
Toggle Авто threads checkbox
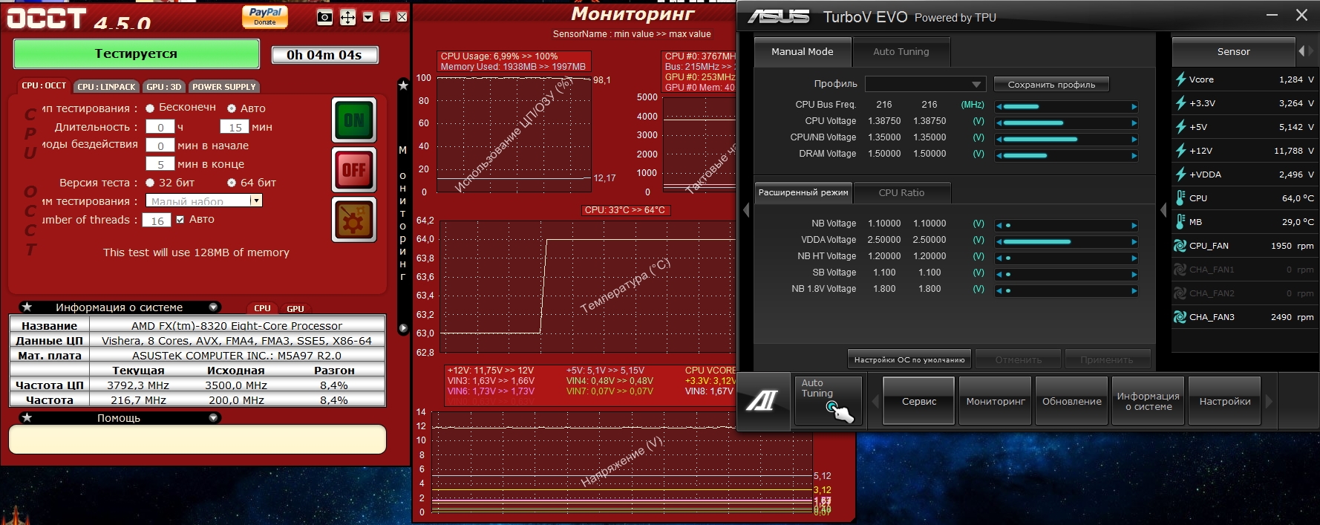click(x=180, y=220)
